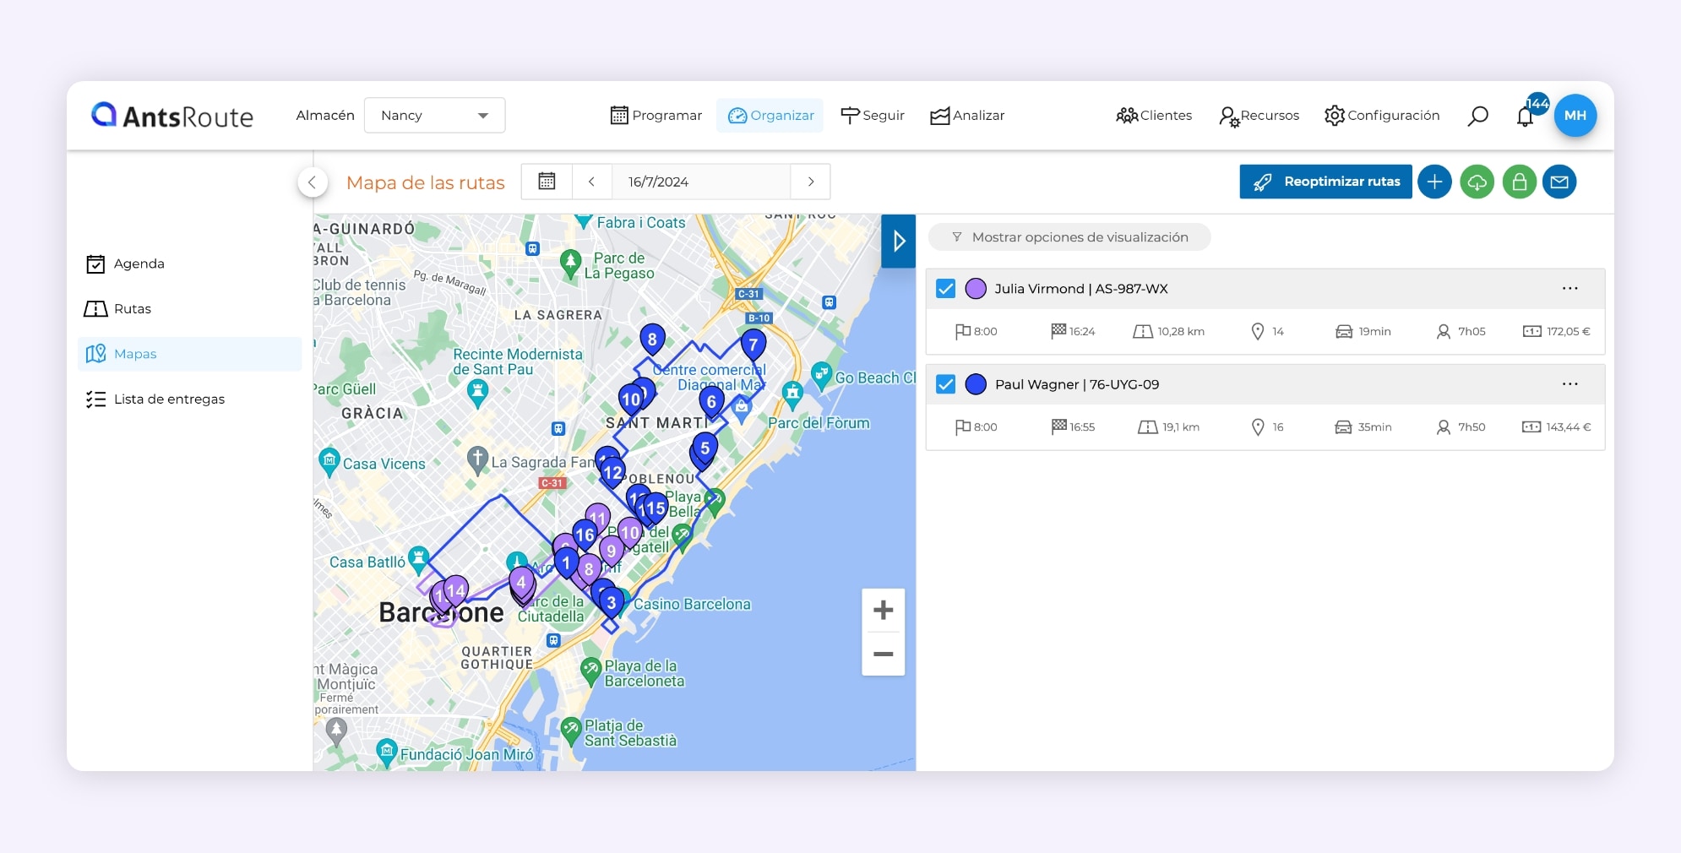Show the visualization options filter
Screen dimensions: 1681x853
tap(1069, 237)
